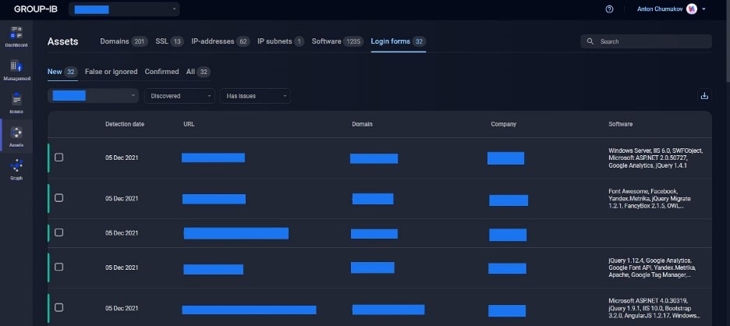Screen dimensions: 730x326
Task: Tick checkbox for row with empty software
Action: pos(58,232)
